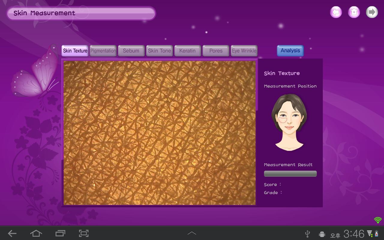Go to home using the round home icon
Screen dimensions: 384x240
click(x=354, y=12)
